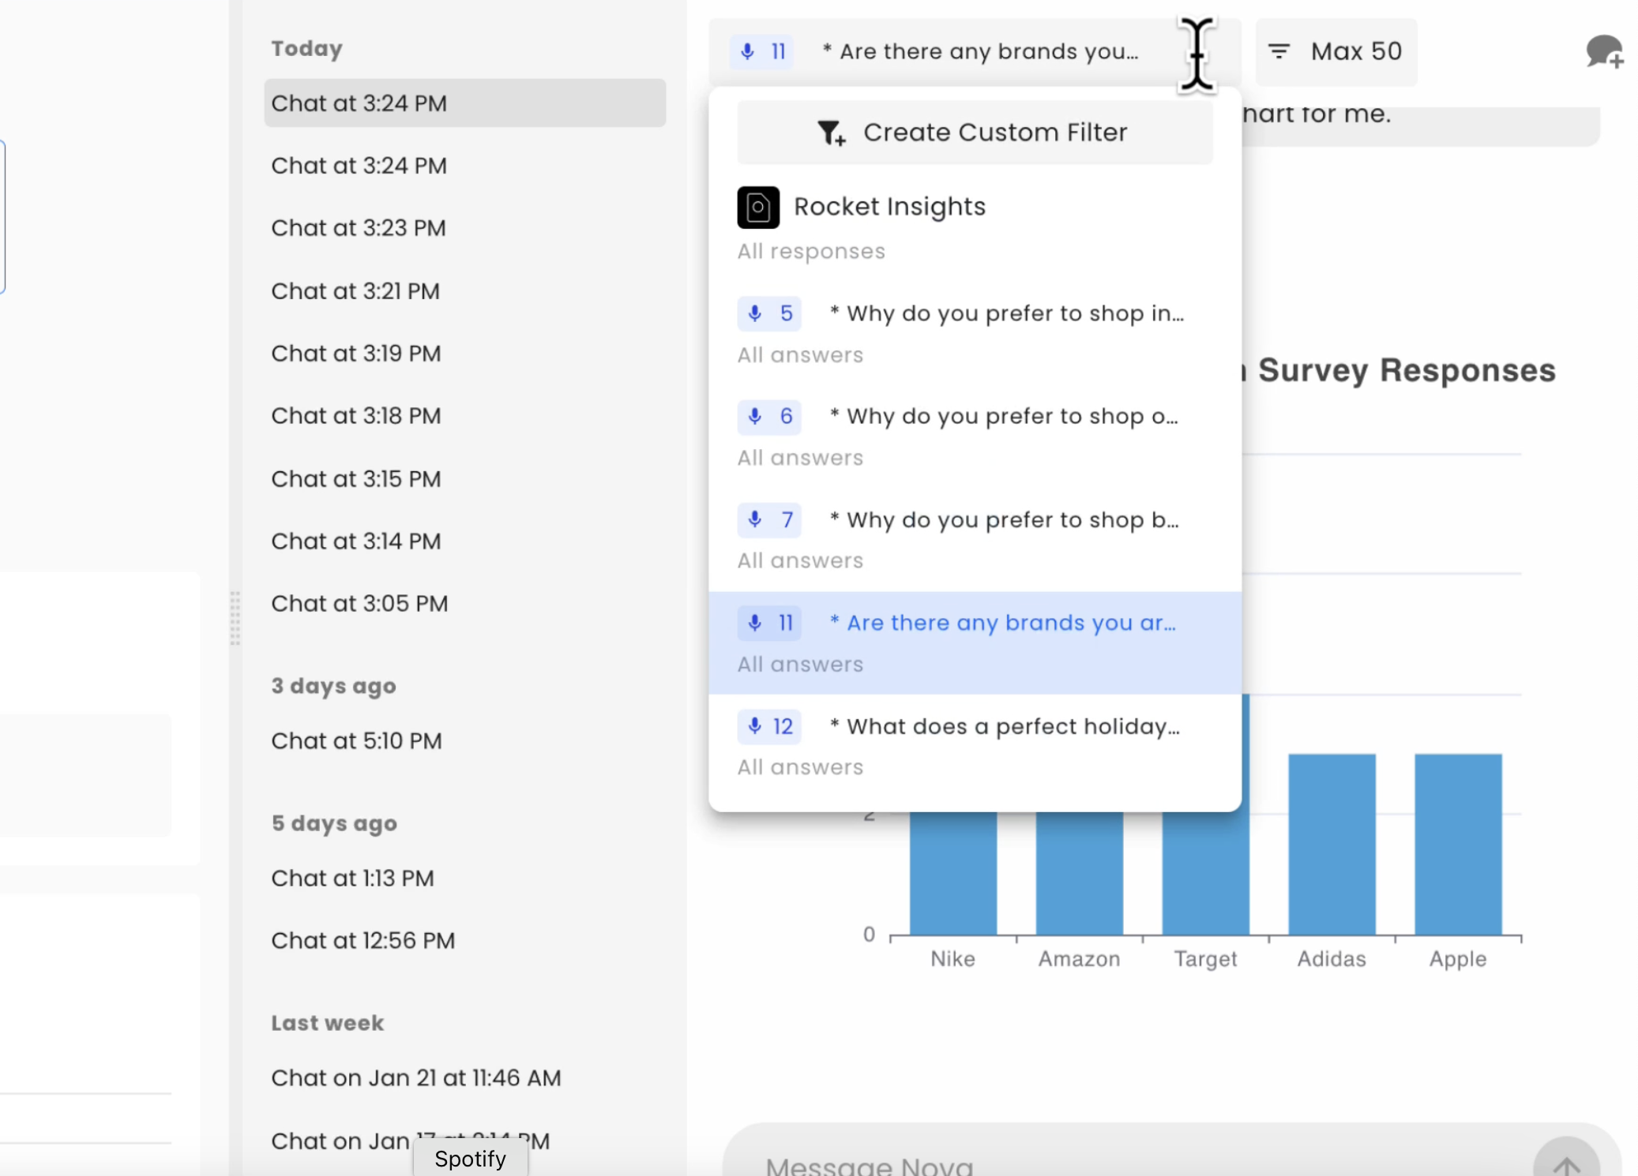
Task: Click the highlighted microphone badge 11 in the list
Action: tap(769, 623)
